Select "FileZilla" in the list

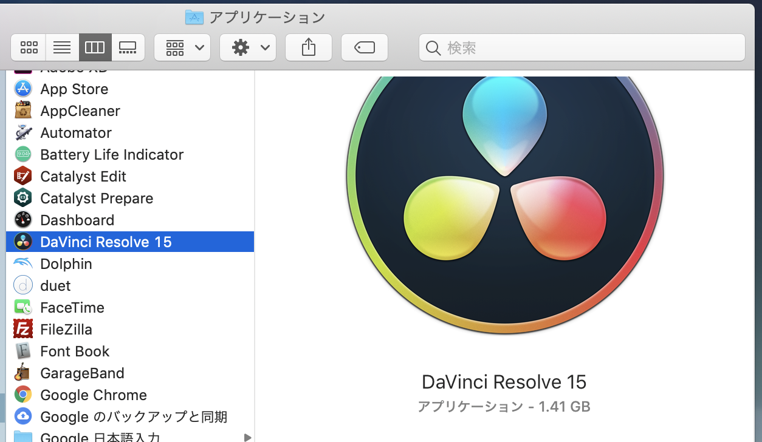pyautogui.click(x=66, y=329)
